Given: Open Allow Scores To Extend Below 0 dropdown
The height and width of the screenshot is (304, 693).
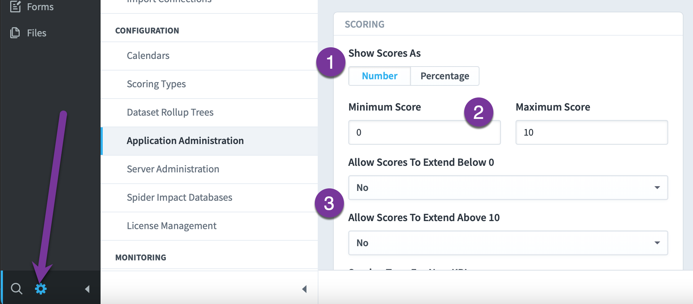Looking at the screenshot, I should point(508,188).
